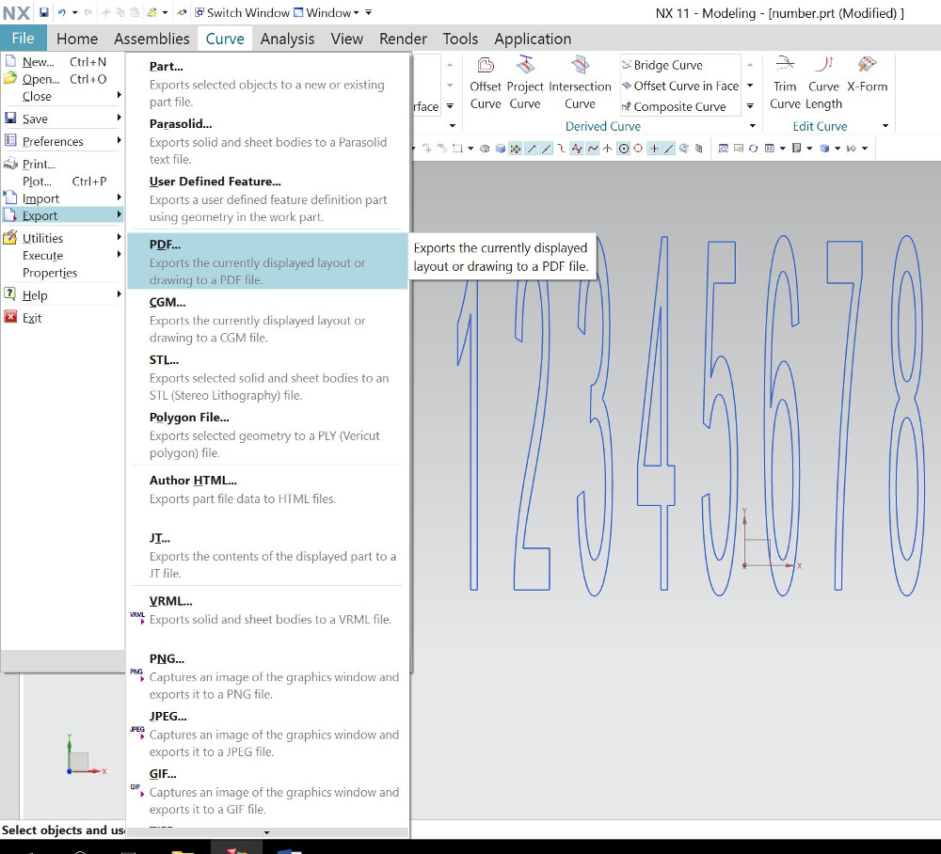Click the Offset Curve in Face command
Screen dimensions: 941x854
tap(680, 86)
